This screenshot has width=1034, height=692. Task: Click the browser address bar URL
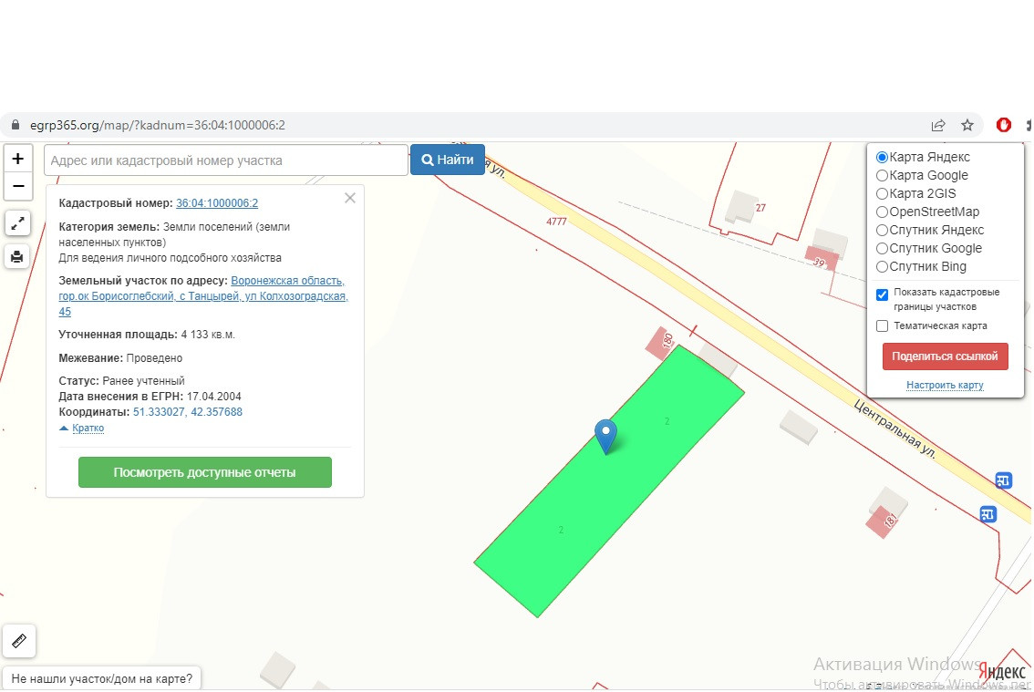point(158,125)
